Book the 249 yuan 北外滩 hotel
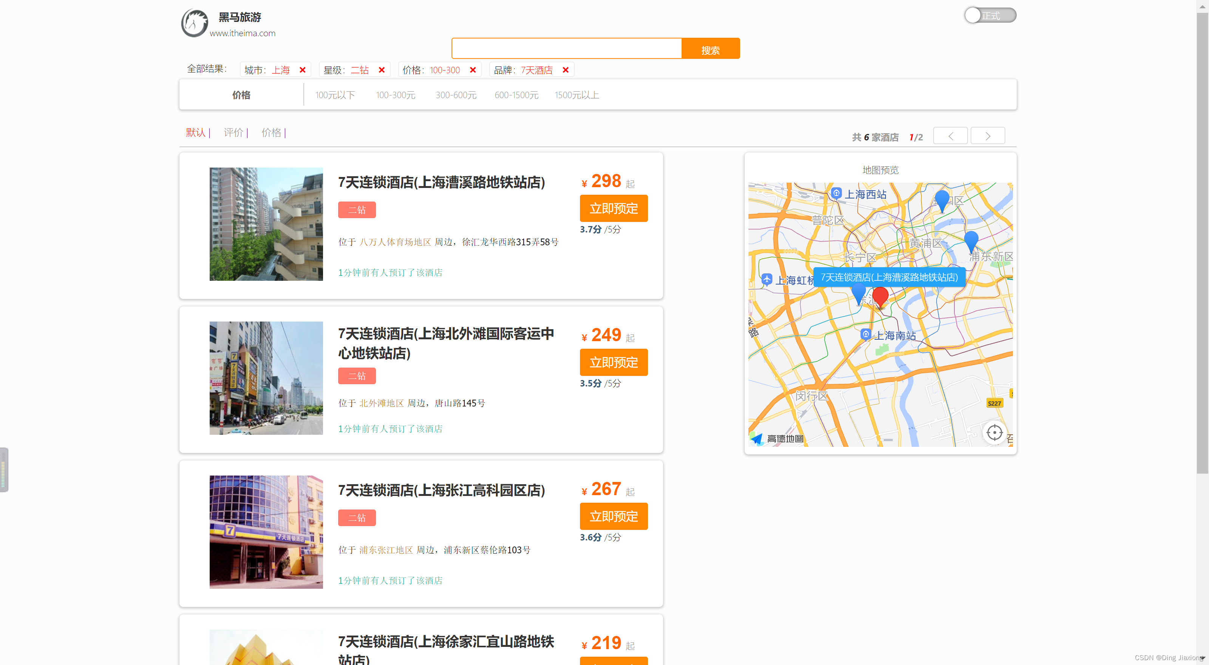The height and width of the screenshot is (665, 1209). coord(614,362)
